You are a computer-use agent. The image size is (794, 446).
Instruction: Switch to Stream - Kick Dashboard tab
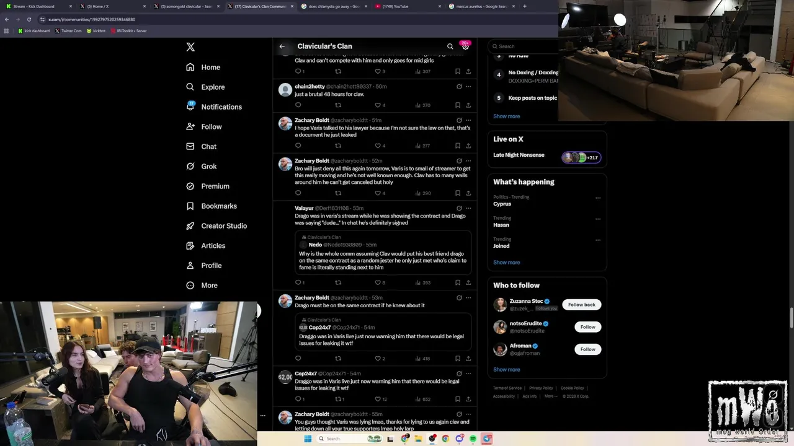pyautogui.click(x=38, y=6)
